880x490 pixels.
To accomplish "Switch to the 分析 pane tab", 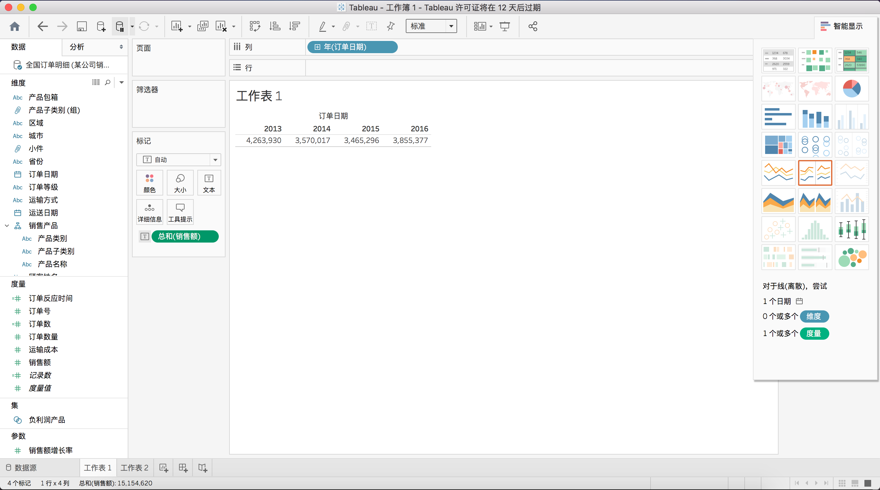I will 95,47.
